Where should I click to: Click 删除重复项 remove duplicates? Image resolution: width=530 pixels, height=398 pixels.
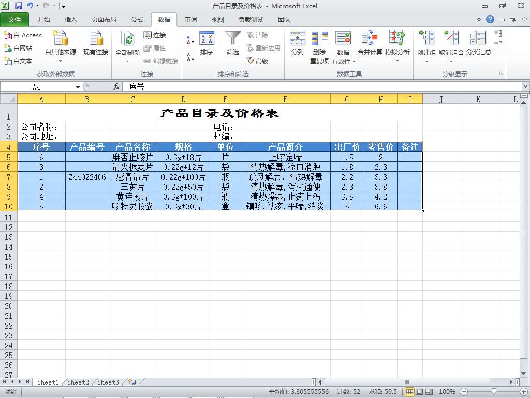319,47
